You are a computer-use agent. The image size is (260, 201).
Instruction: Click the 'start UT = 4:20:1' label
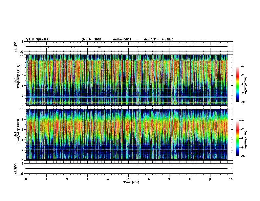pos(159,39)
